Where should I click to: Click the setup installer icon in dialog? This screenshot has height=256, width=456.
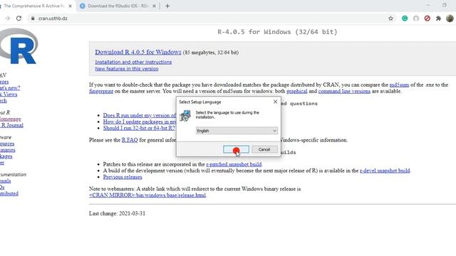point(185,115)
